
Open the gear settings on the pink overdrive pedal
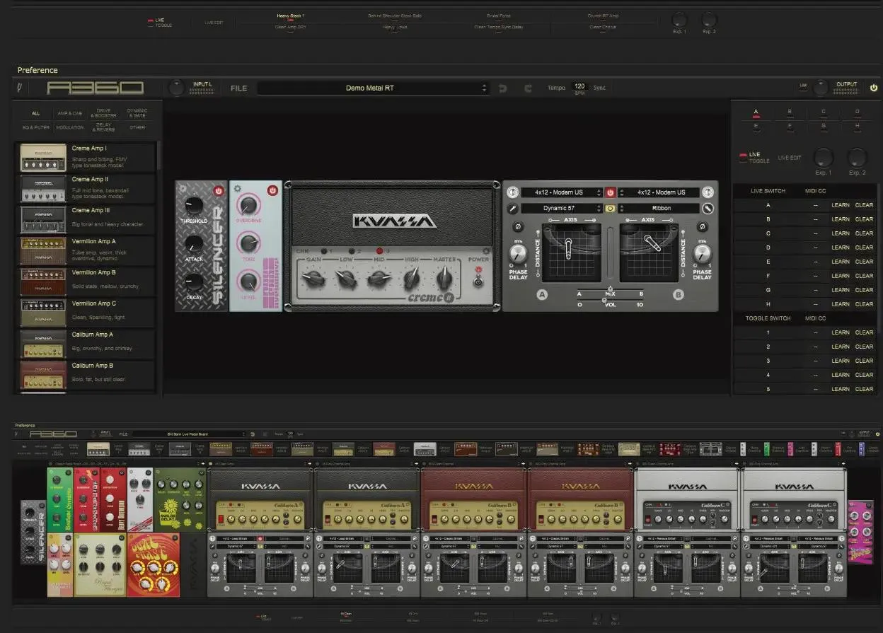pos(238,189)
